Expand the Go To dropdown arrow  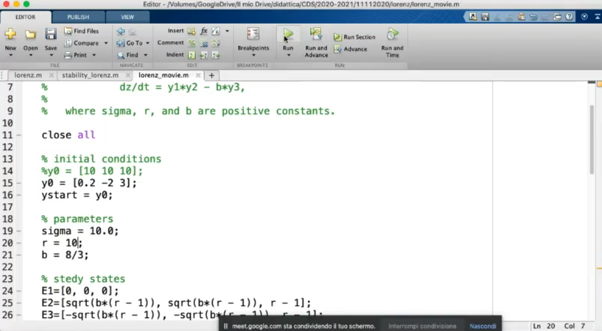[x=148, y=43]
